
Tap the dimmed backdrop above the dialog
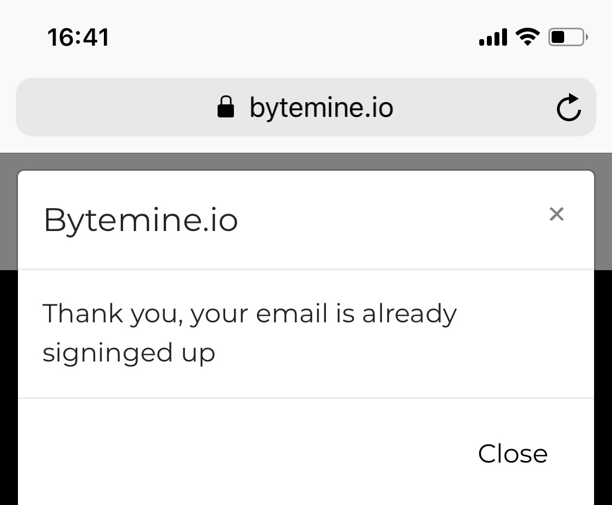pos(305,161)
